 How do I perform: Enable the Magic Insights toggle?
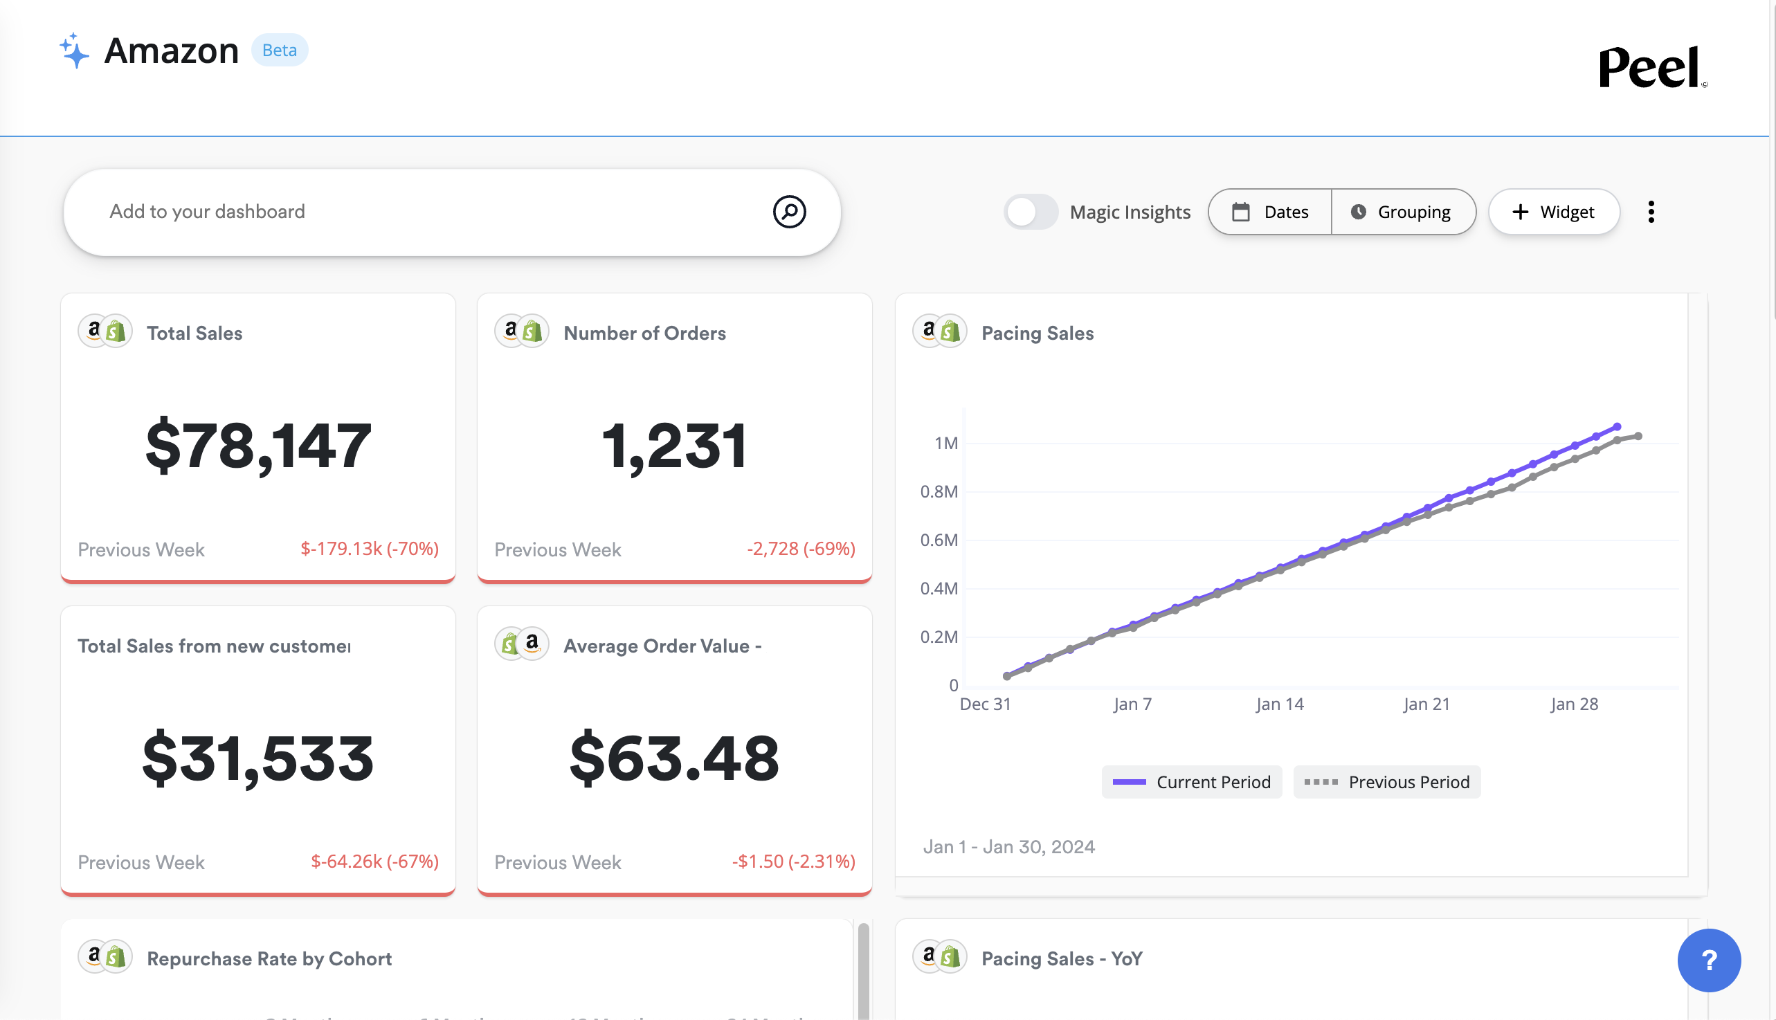tap(1031, 212)
